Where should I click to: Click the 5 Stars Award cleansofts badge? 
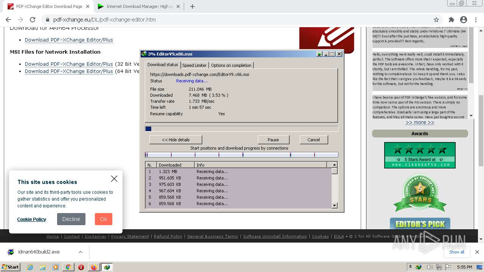[x=420, y=155]
